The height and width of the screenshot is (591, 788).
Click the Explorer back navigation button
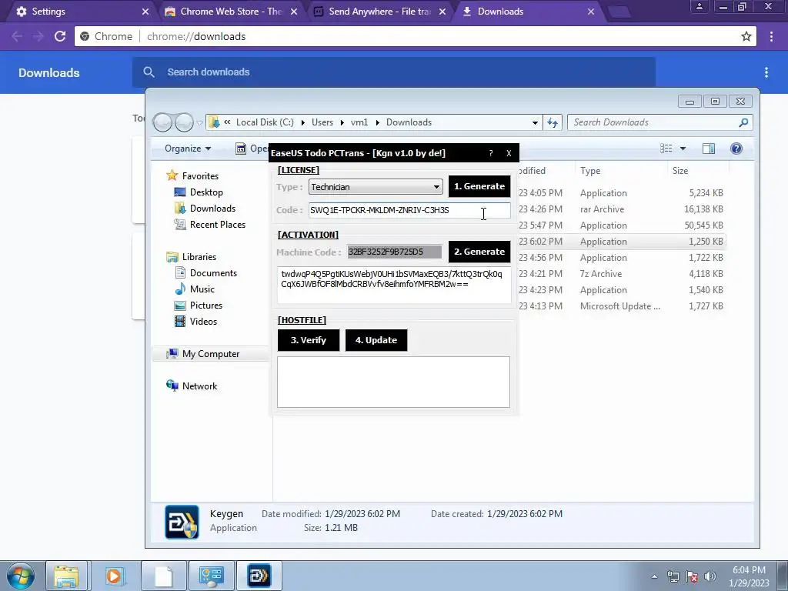tap(162, 122)
